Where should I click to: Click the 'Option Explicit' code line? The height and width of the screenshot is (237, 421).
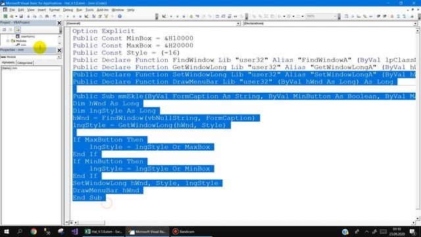pos(104,31)
